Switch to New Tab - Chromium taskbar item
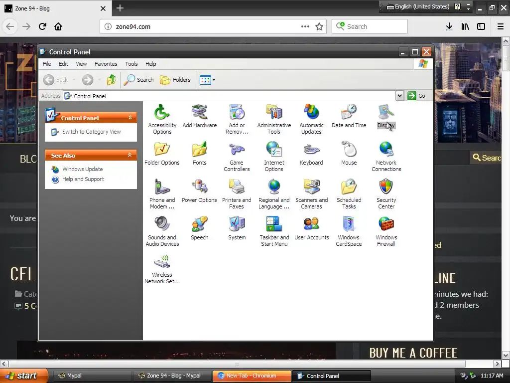Screen dimensions: 510x383 point(252,376)
